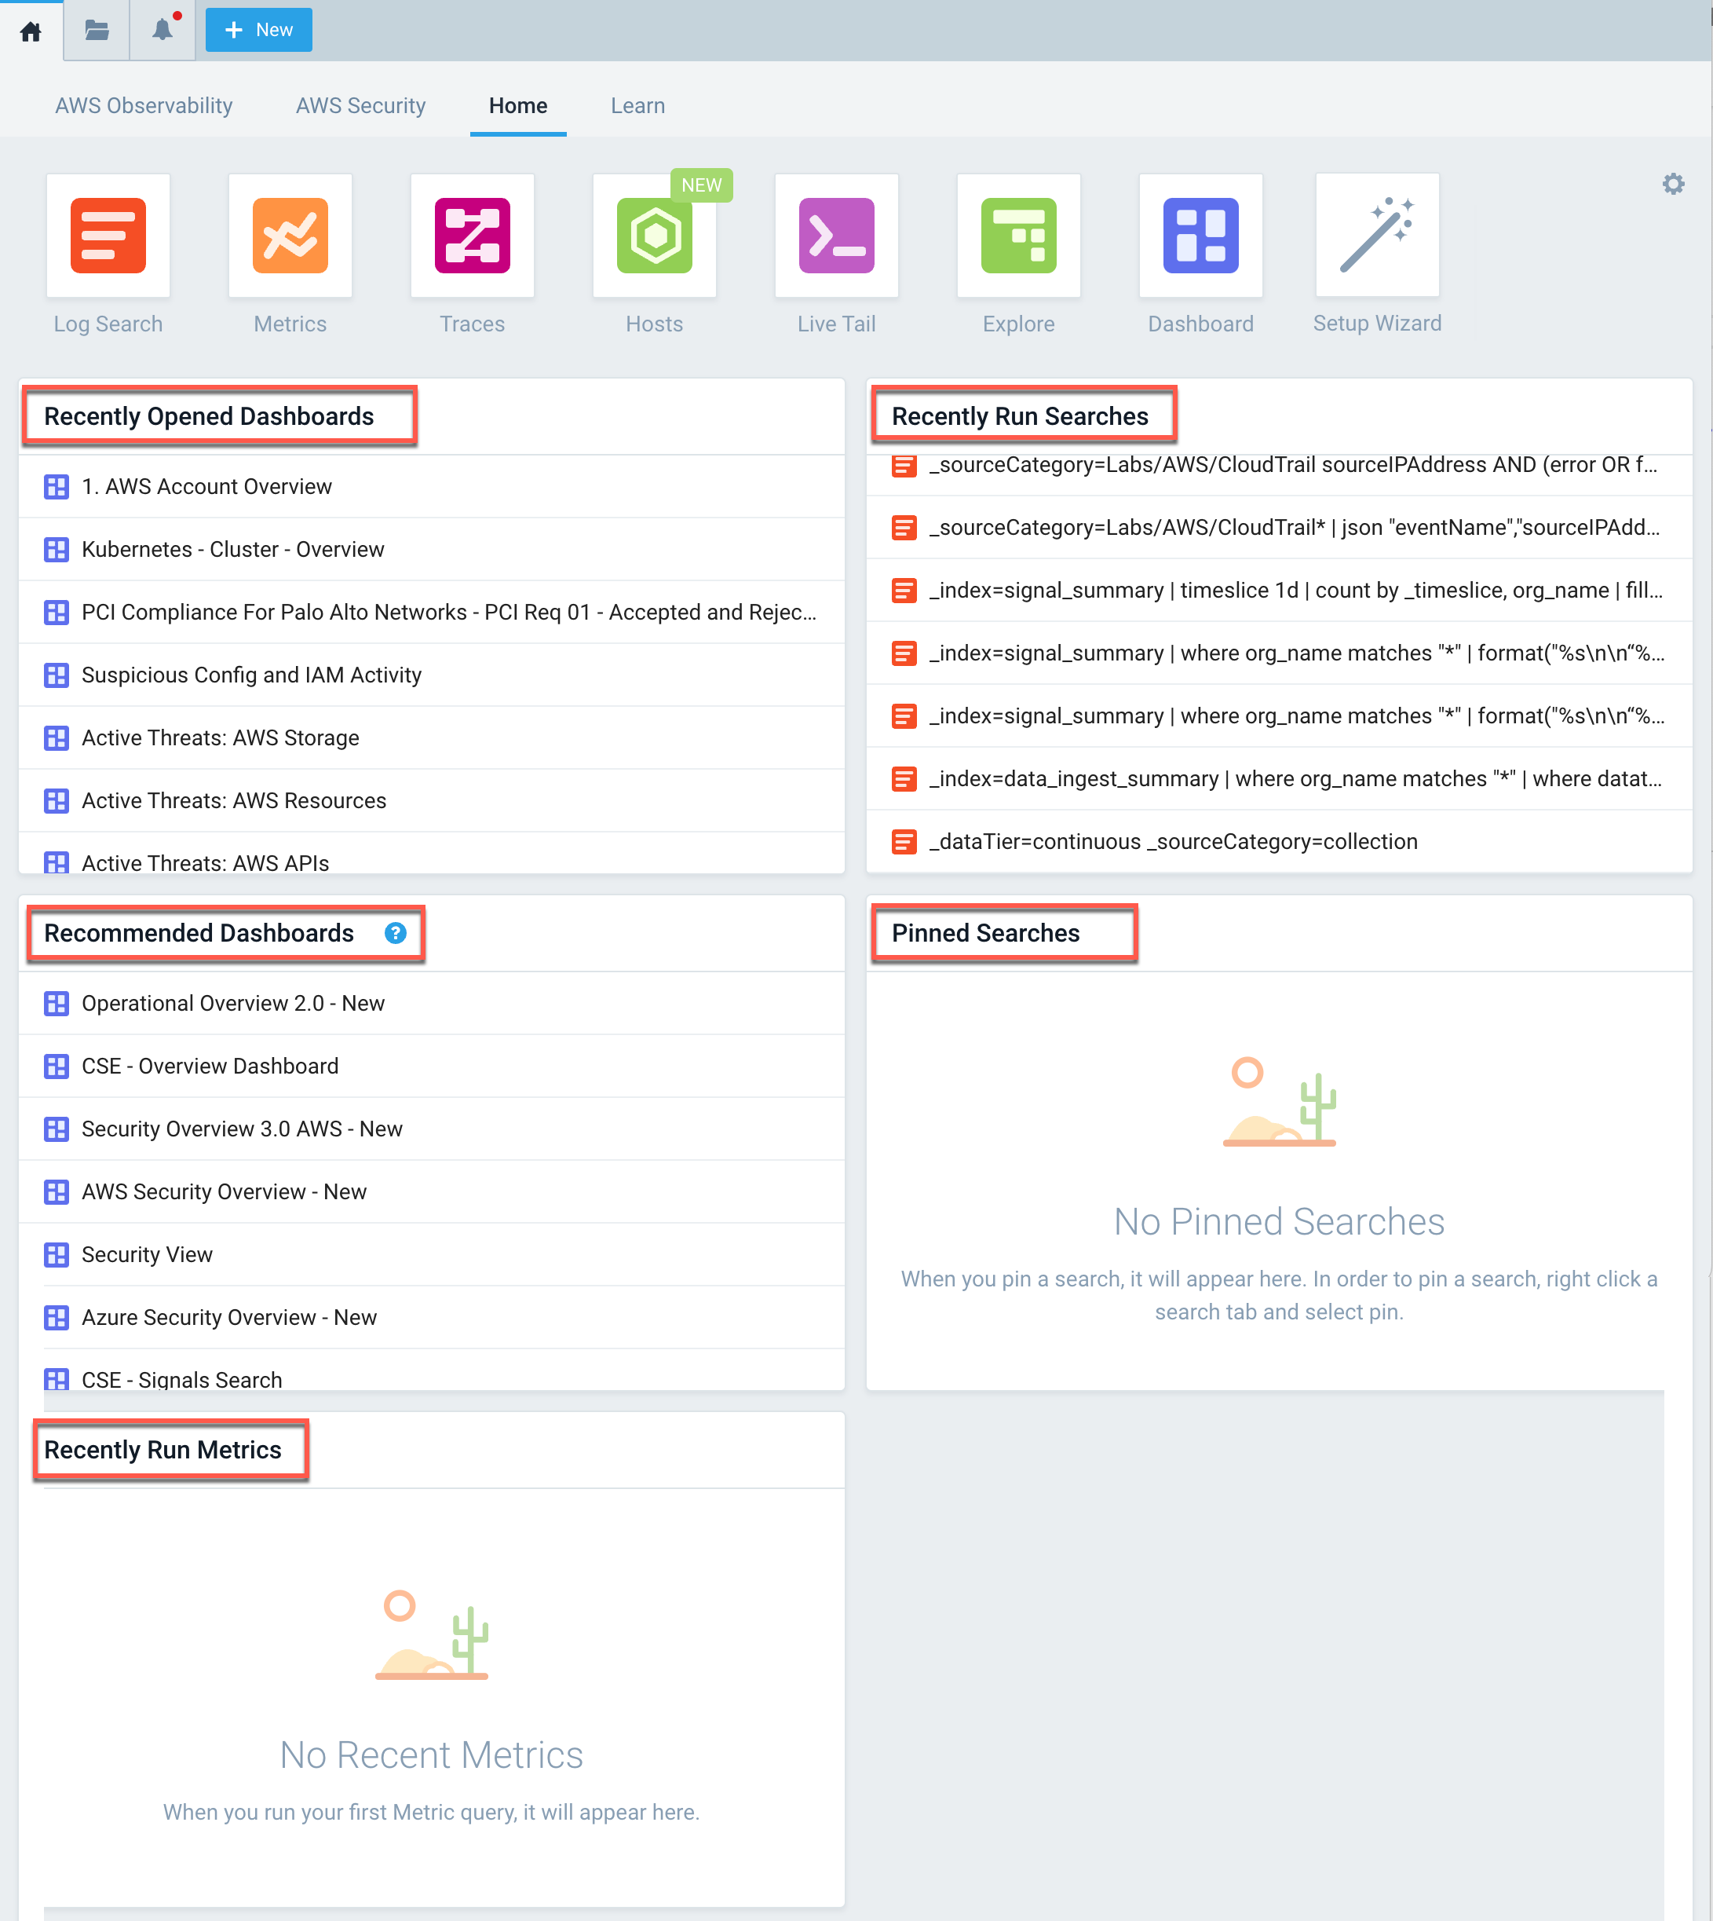Image resolution: width=1713 pixels, height=1921 pixels.
Task: Click the Dashboard launcher icon
Action: pos(1200,236)
